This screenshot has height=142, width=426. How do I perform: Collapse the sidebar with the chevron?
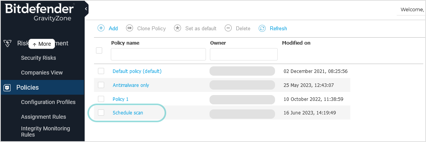pyautogui.click(x=86, y=9)
